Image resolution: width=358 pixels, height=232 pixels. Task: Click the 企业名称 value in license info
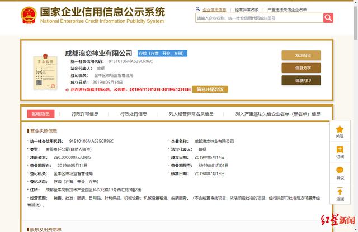tap(214, 141)
